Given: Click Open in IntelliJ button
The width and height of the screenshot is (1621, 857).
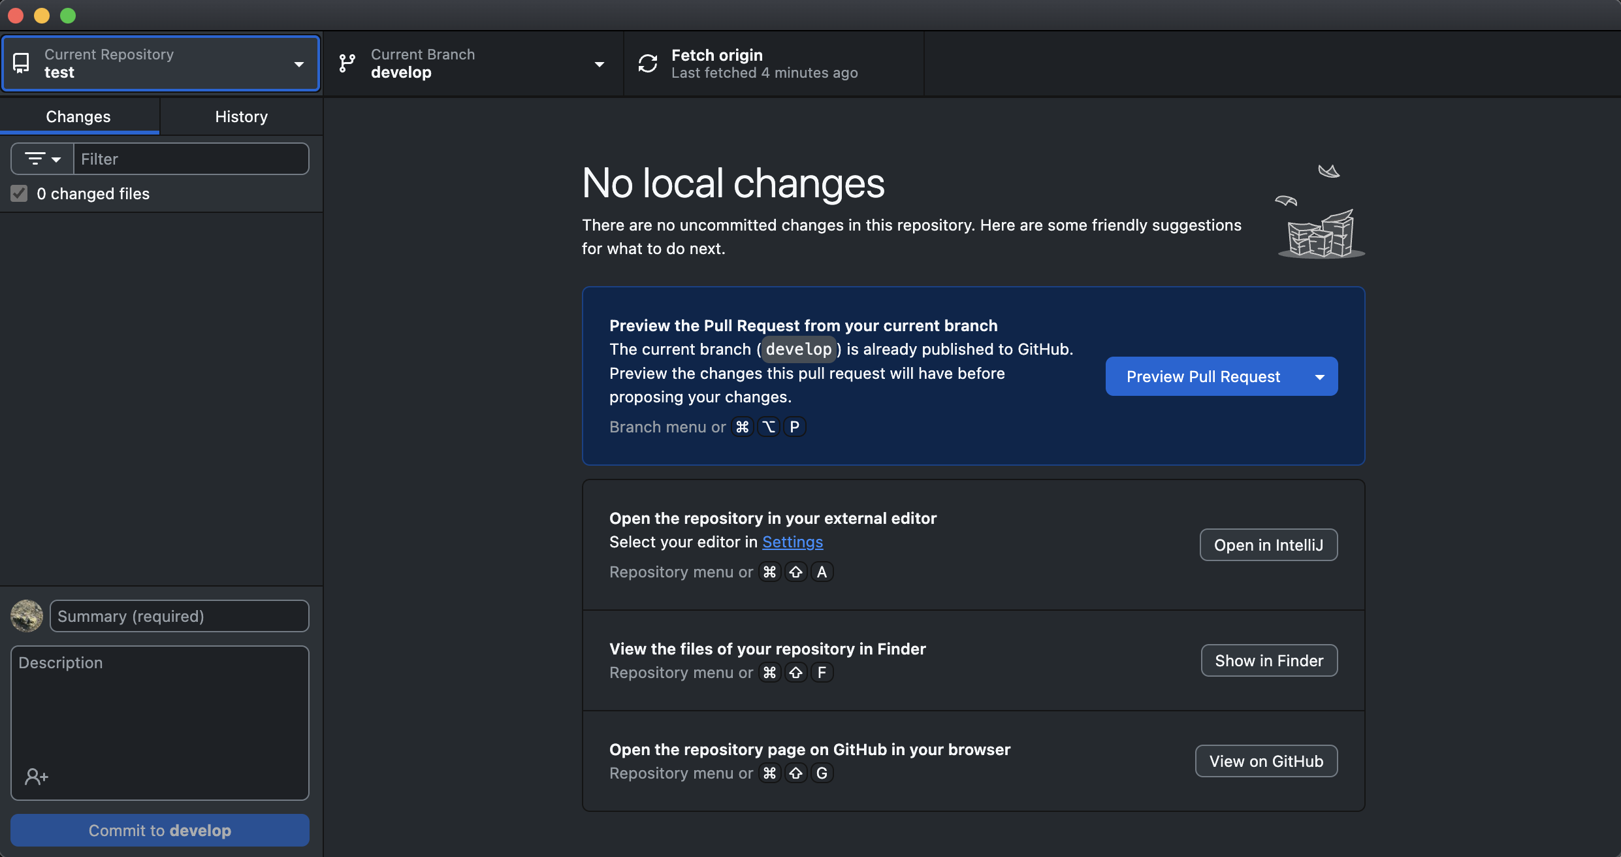Looking at the screenshot, I should 1268,545.
